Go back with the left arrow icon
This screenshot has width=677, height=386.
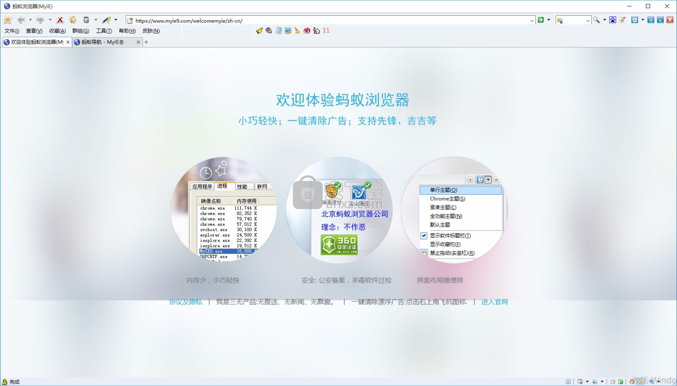pyautogui.click(x=21, y=20)
